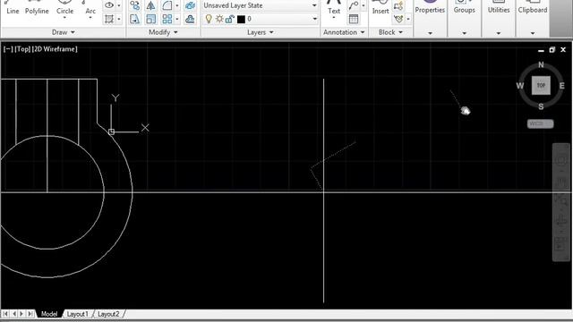Click the Copy tool in Modify panel
The width and height of the screenshot is (573, 322).
coord(135,5)
